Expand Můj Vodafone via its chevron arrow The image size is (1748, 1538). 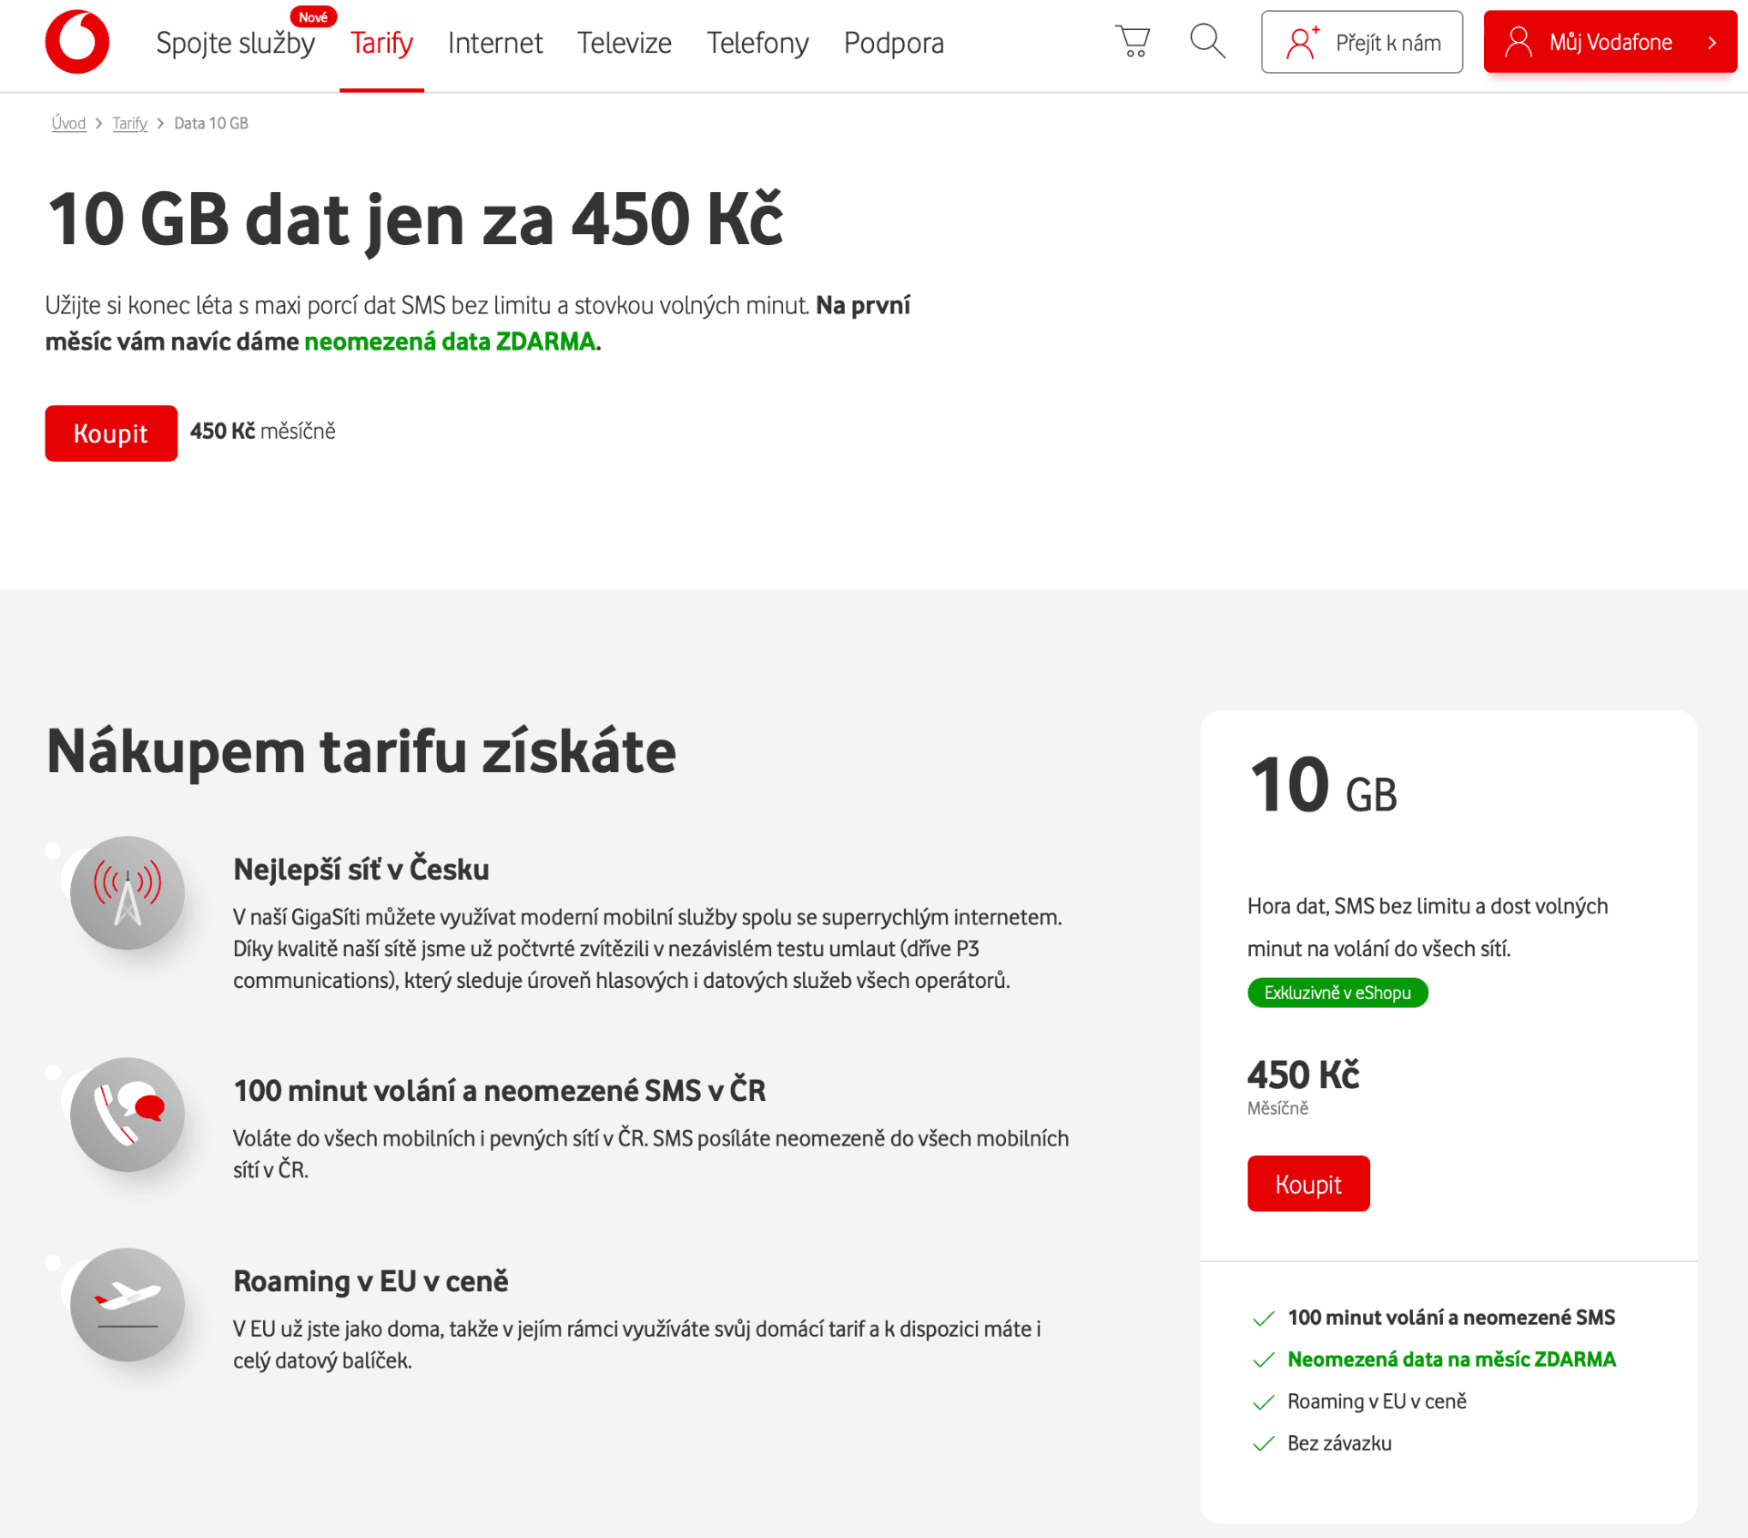(x=1712, y=42)
